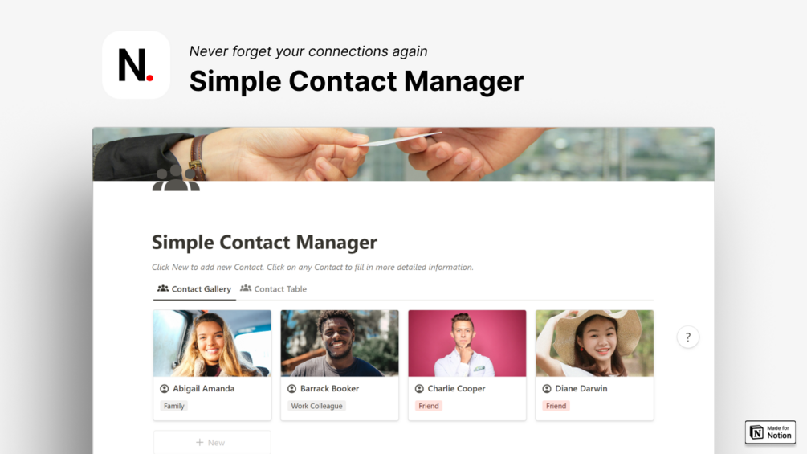This screenshot has width=807, height=454.
Task: Click the person icon beside Barrack Booker
Action: (291, 389)
